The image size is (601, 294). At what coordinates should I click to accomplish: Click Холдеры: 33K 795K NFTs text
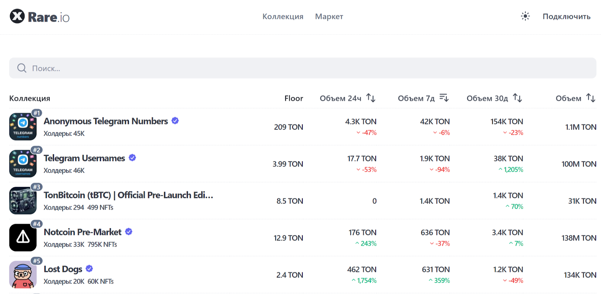80,244
